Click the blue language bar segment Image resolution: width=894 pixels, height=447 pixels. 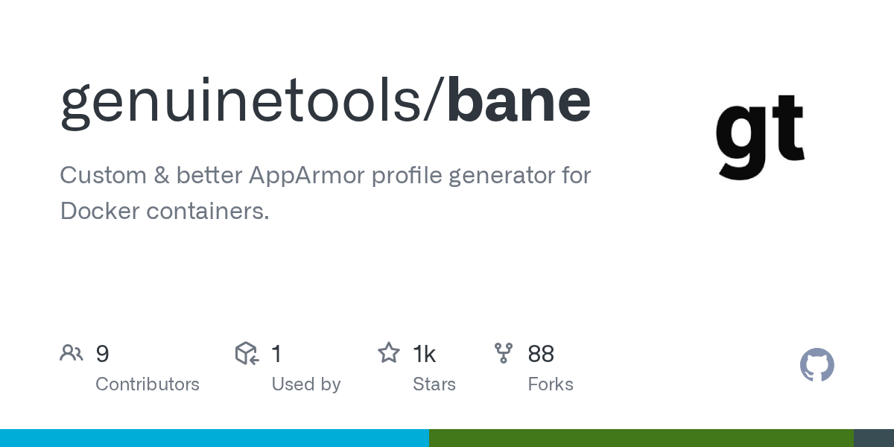tap(215, 438)
